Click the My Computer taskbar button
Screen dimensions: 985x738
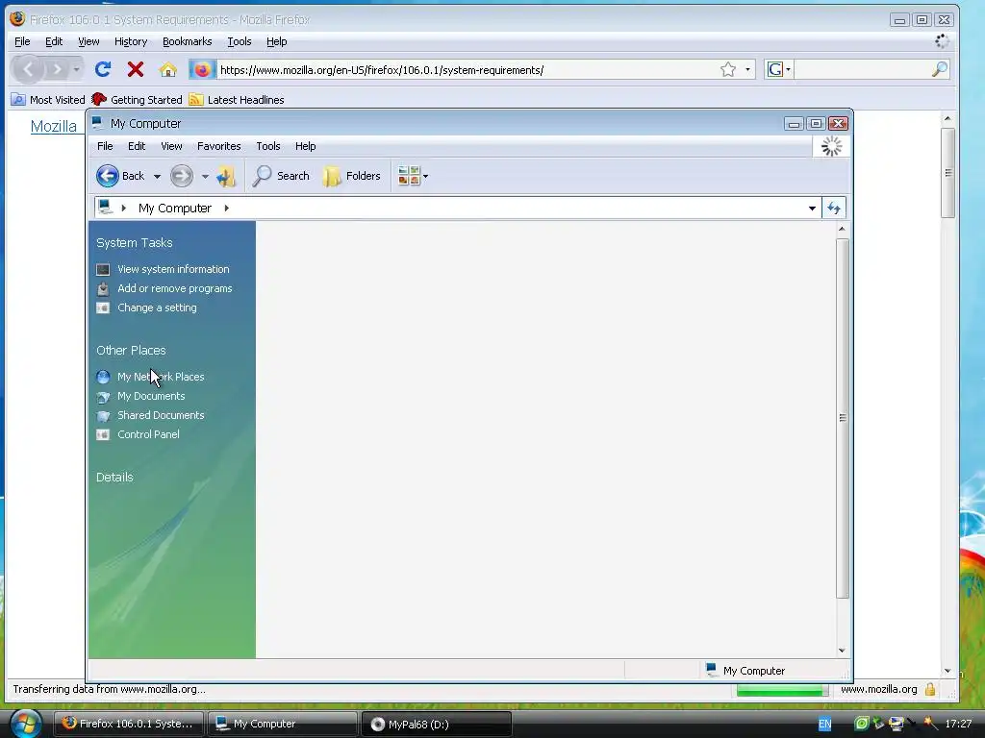[x=282, y=725]
